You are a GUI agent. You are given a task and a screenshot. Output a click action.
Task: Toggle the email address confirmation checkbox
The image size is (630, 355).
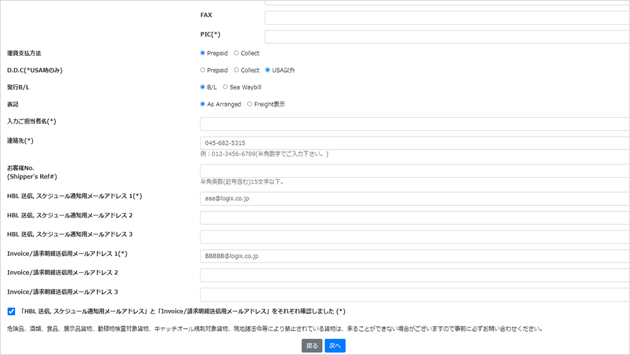coord(11,311)
